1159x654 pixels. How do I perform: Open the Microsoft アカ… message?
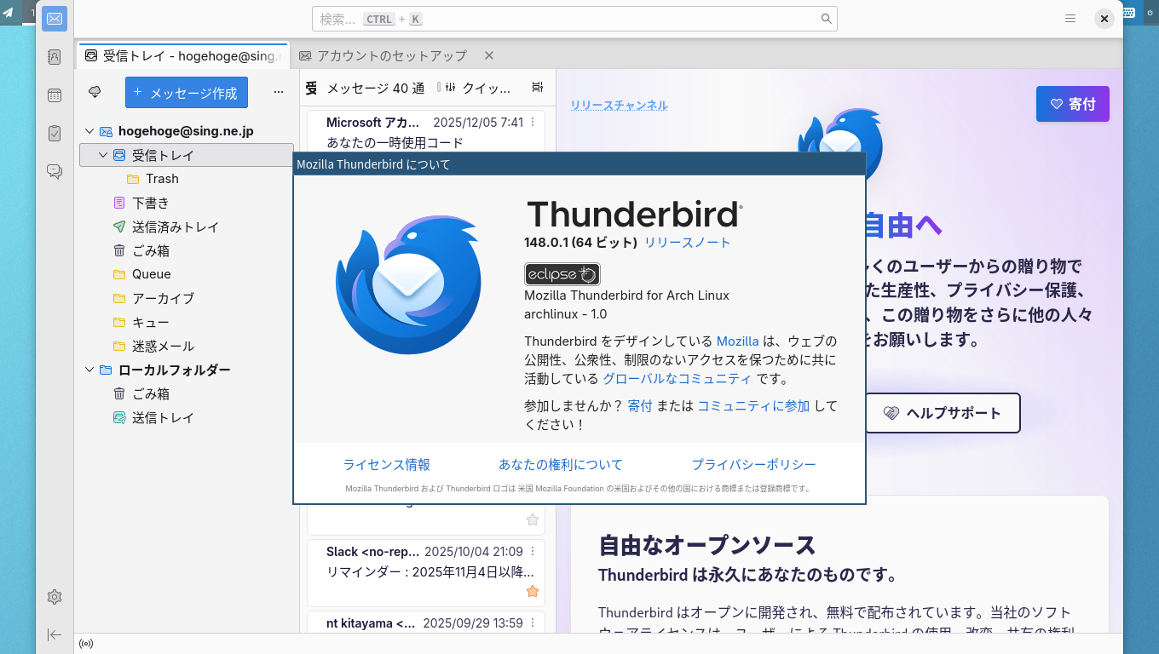[x=425, y=132]
